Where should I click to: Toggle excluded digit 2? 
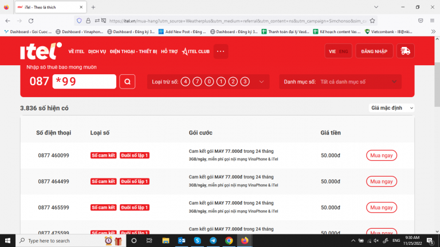233,82
